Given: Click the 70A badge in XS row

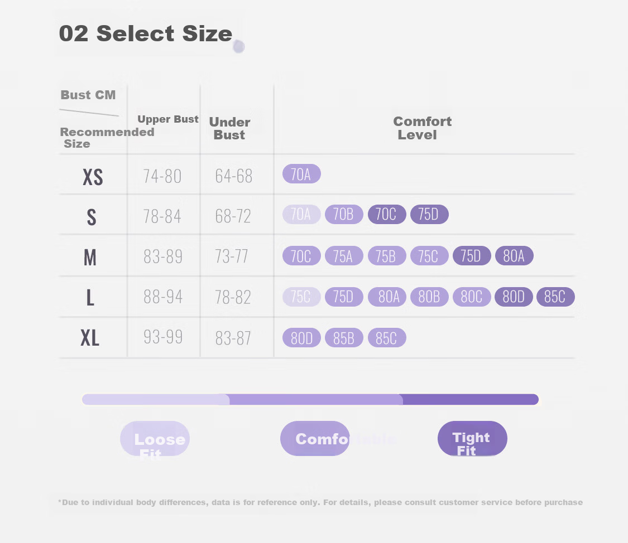Looking at the screenshot, I should tap(301, 174).
